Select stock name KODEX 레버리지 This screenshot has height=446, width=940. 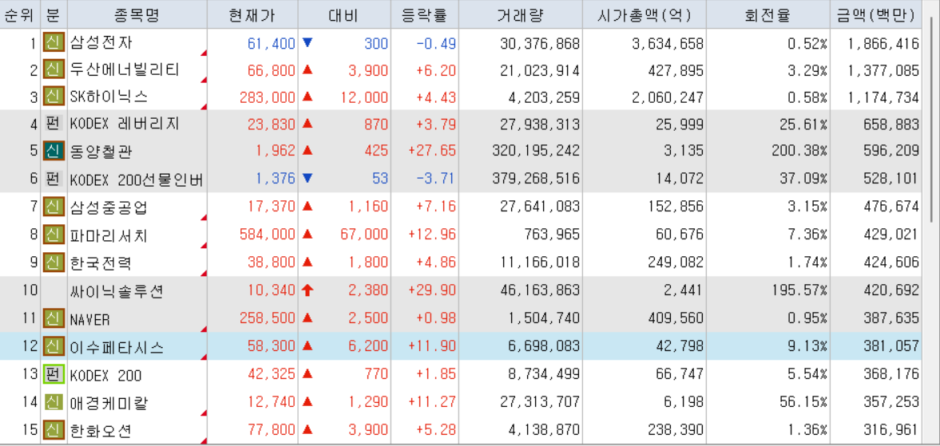coord(124,125)
